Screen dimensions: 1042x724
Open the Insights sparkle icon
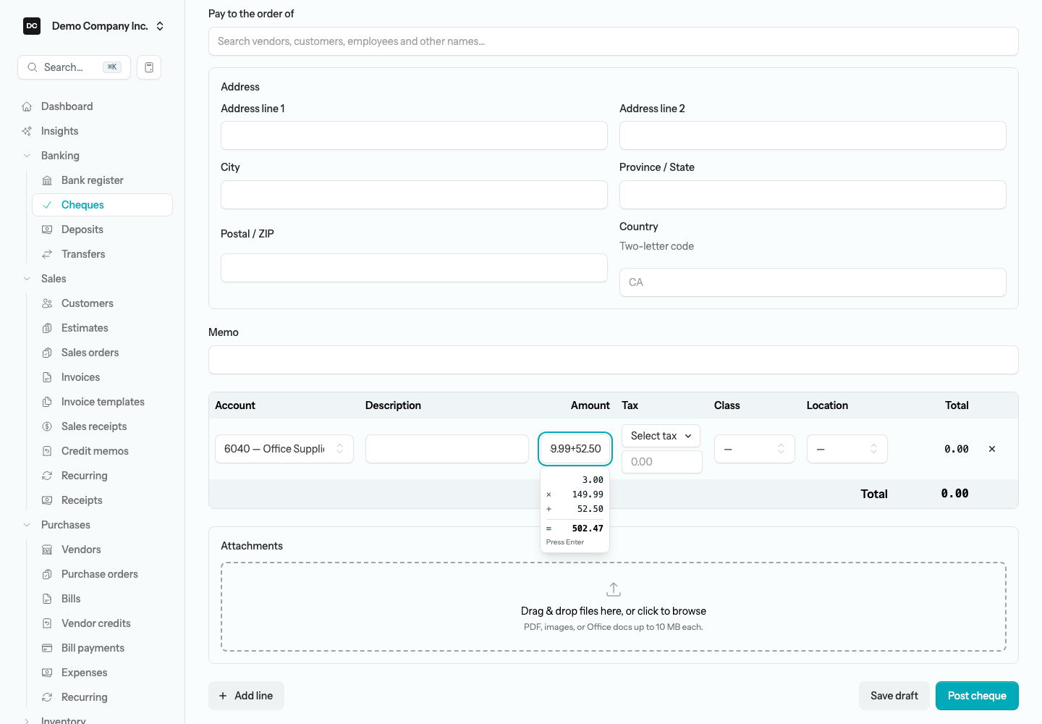[27, 131]
